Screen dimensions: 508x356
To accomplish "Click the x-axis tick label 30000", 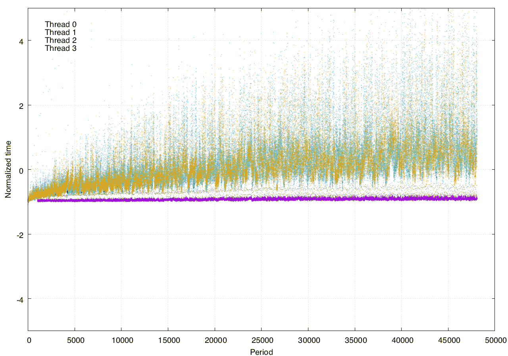I will coord(308,341).
